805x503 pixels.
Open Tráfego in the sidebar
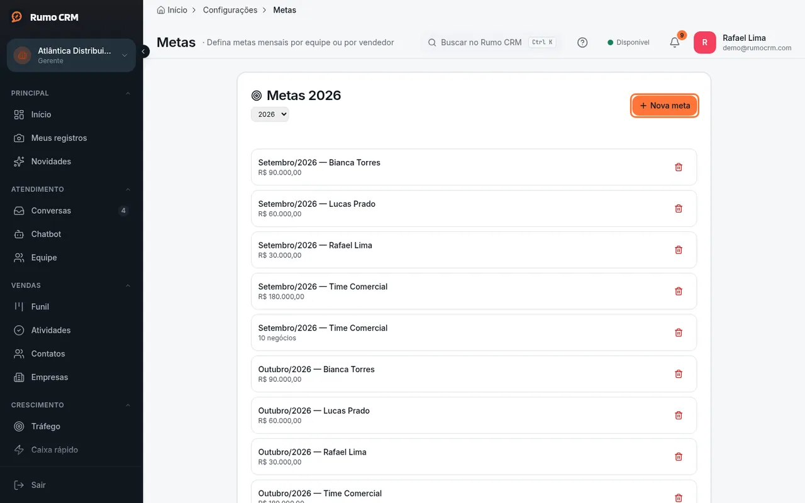tap(71, 426)
